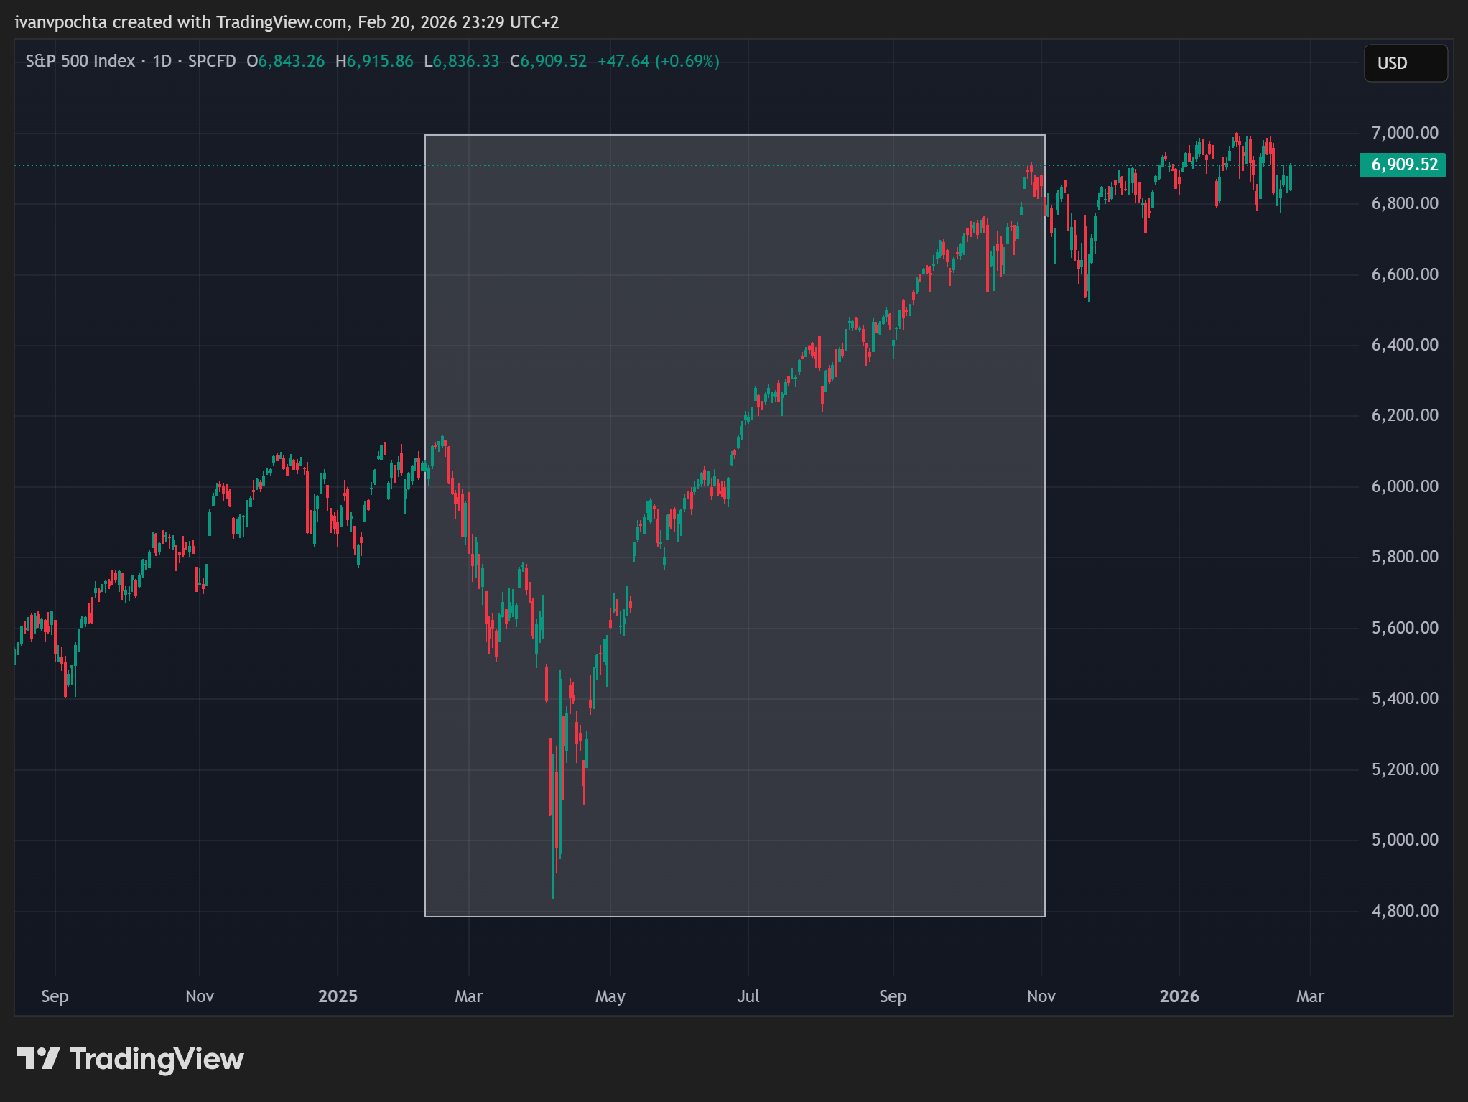This screenshot has height=1102, width=1468.
Task: Click the 7,000.00 price axis label
Action: point(1404,133)
